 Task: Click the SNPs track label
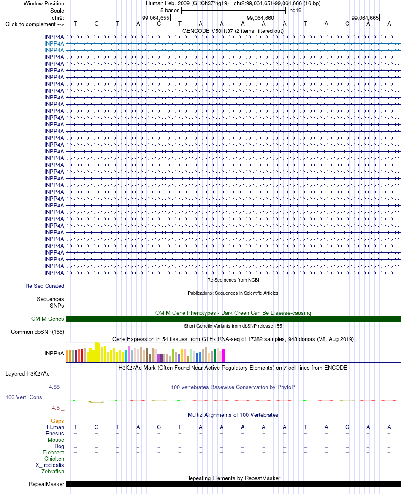pyautogui.click(x=57, y=306)
